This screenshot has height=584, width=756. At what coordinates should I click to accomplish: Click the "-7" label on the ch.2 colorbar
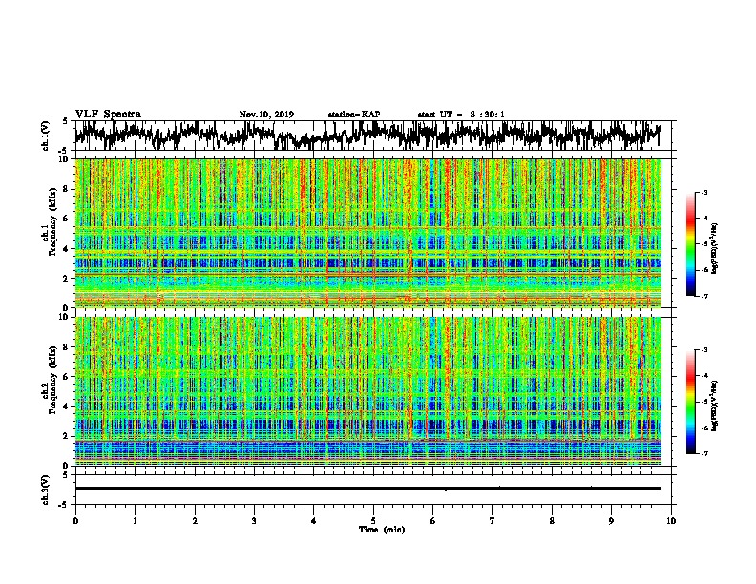(703, 453)
